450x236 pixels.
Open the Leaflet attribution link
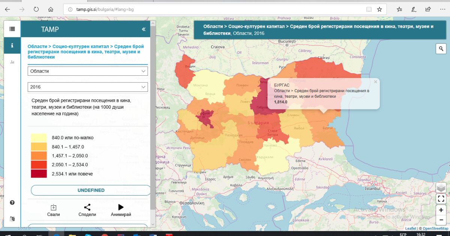click(x=411, y=229)
